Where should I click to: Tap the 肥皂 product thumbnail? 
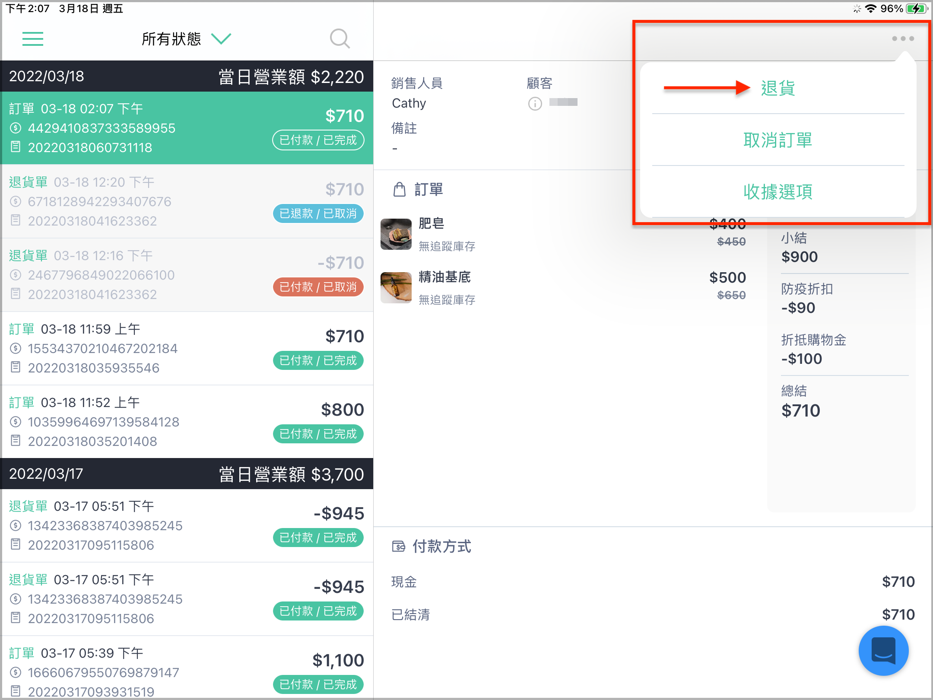[396, 234]
